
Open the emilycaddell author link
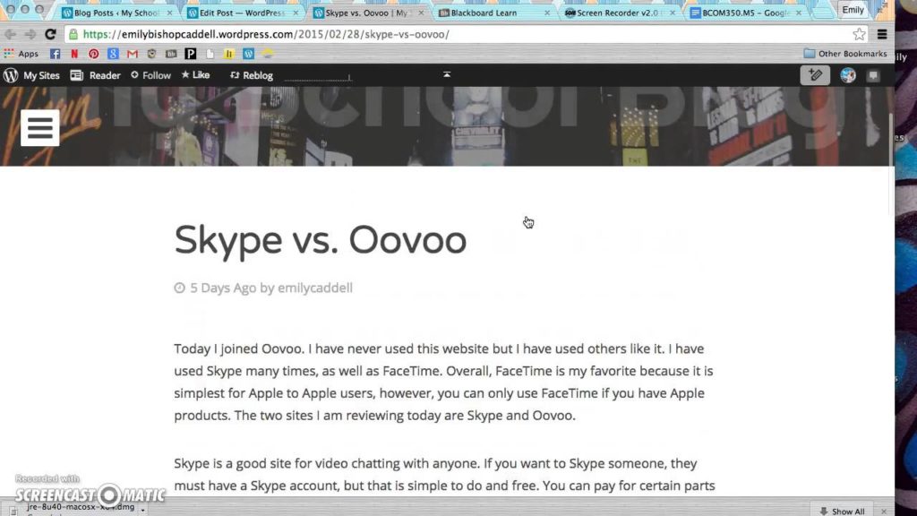click(x=314, y=288)
